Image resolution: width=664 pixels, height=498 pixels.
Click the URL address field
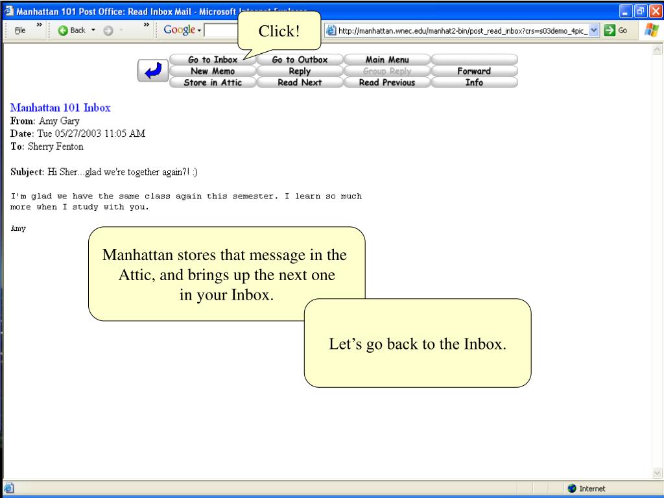click(462, 30)
